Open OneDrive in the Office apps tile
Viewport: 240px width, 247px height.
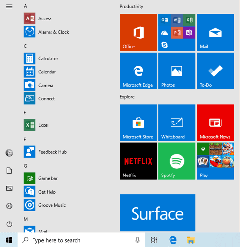click(x=165, y=33)
